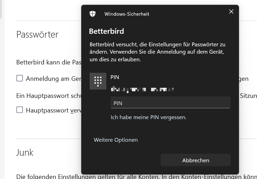Click the PIN keypad icon
The image size is (257, 179).
point(98,81)
